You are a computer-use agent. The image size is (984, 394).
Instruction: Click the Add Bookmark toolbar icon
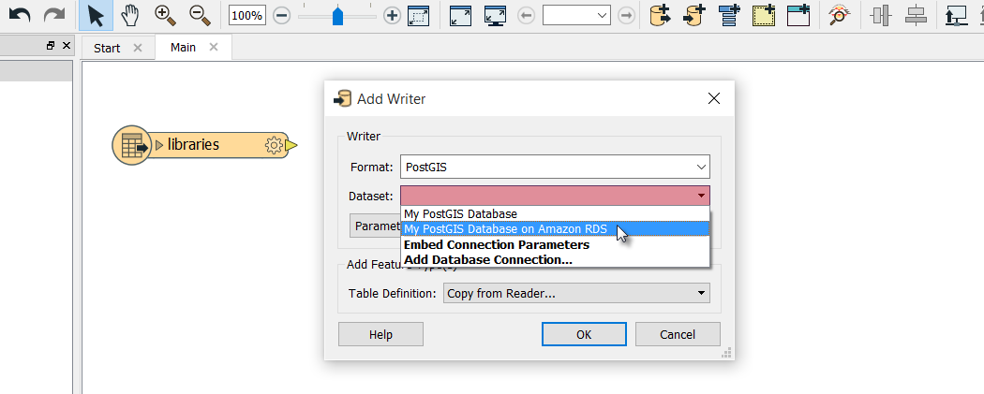click(x=764, y=16)
